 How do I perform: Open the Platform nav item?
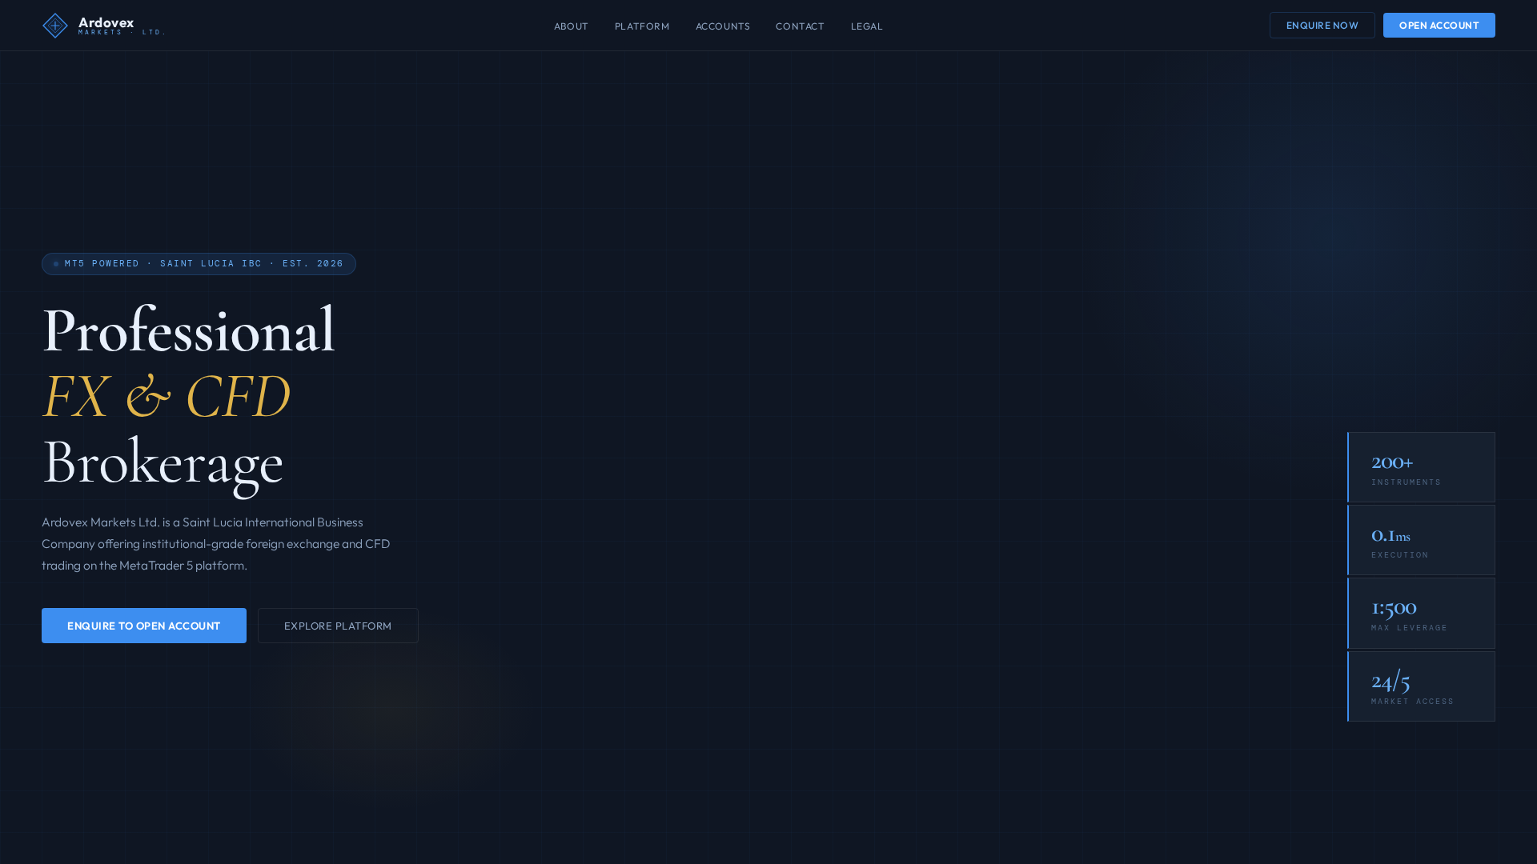642,26
